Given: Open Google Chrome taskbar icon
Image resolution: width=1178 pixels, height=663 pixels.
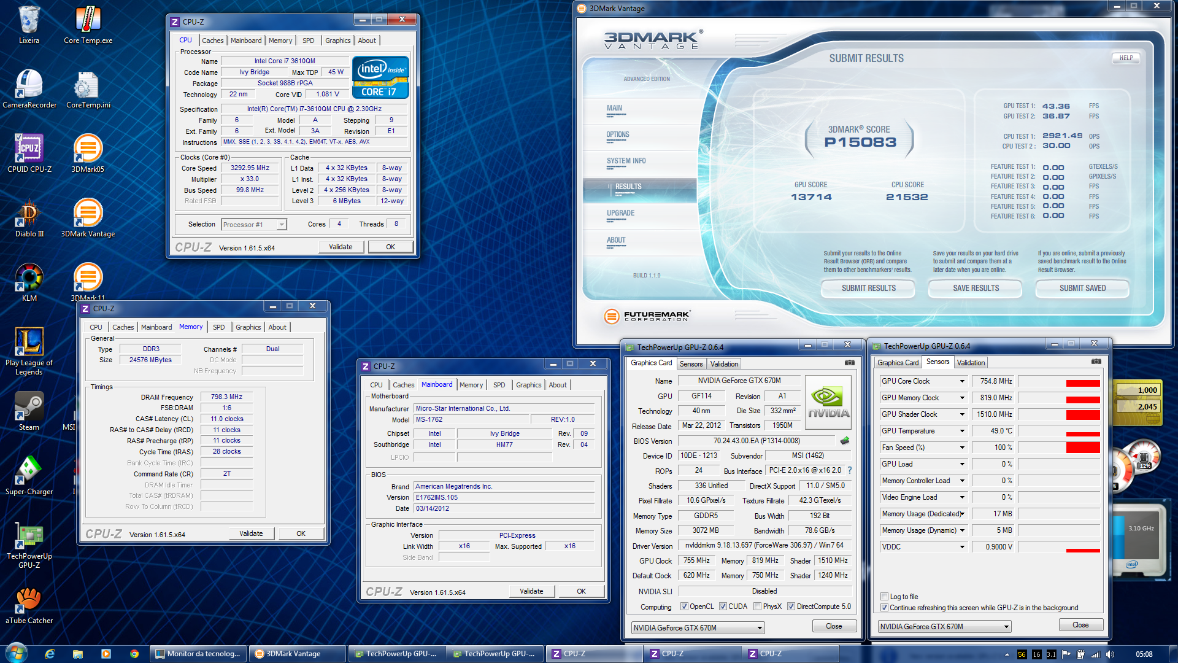Looking at the screenshot, I should point(134,654).
